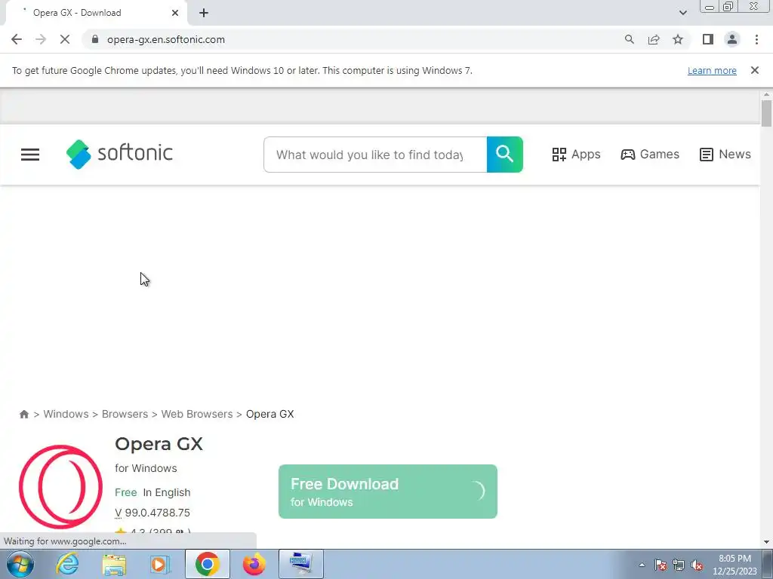Toggle the Chrome side panel icon
This screenshot has height=579, width=773.
pyautogui.click(x=708, y=39)
